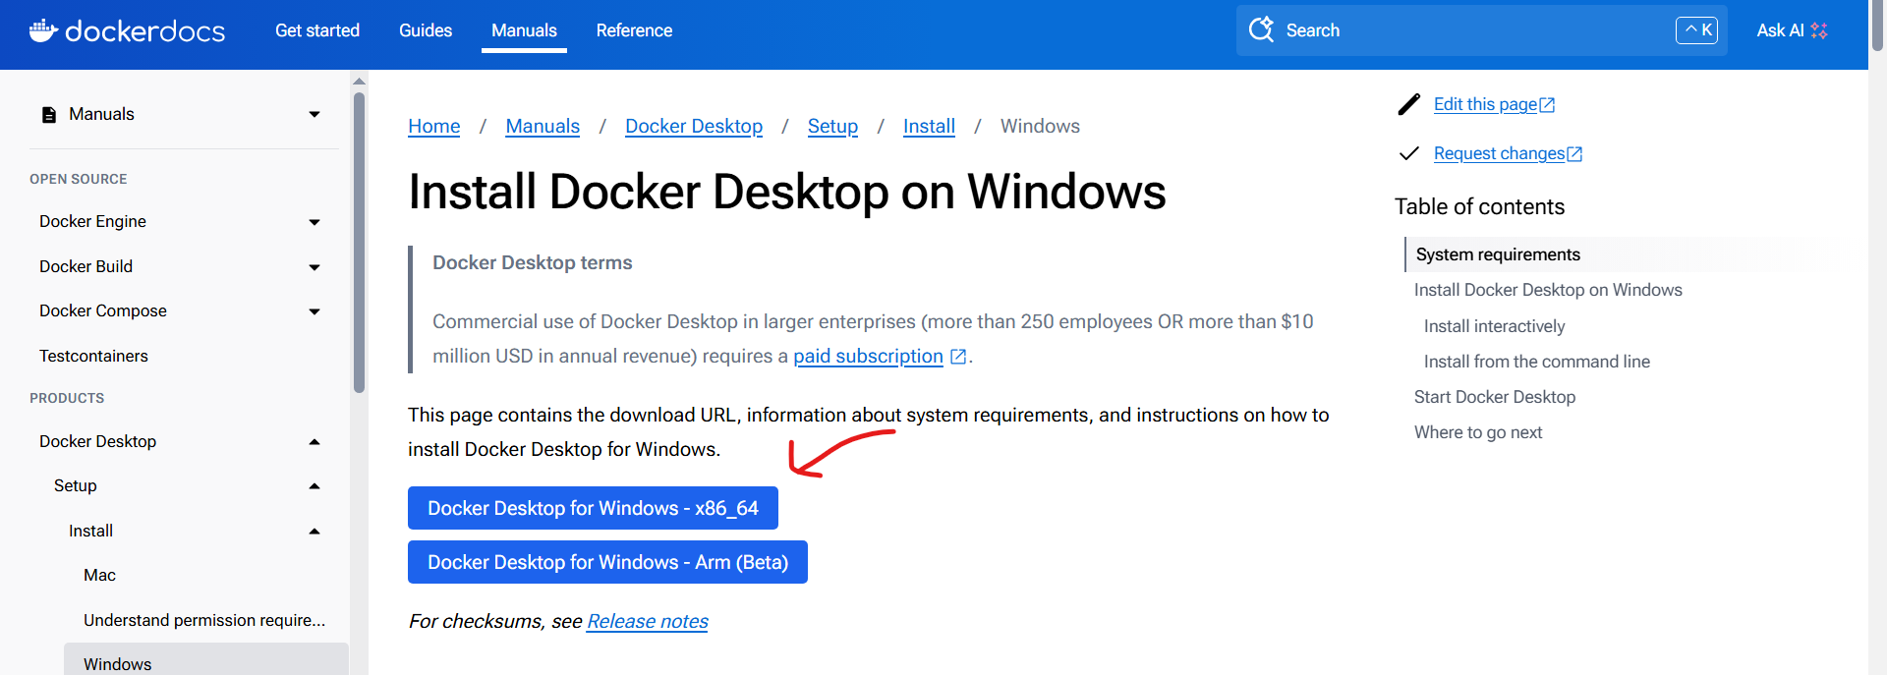The image size is (1887, 675).
Task: Click the AI search magnifier icon
Action: tap(1261, 29)
